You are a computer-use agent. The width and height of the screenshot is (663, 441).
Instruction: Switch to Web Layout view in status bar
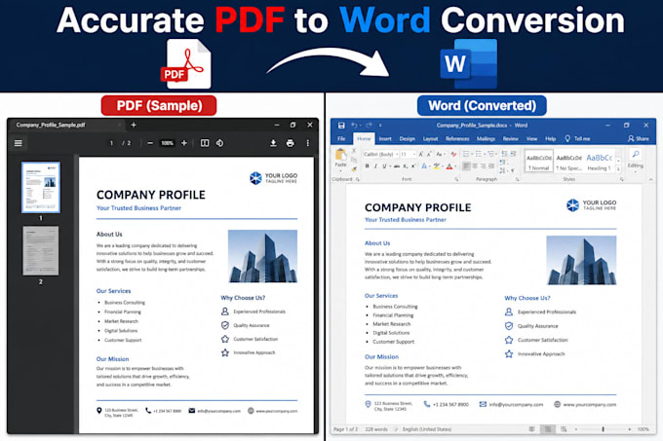(x=564, y=429)
